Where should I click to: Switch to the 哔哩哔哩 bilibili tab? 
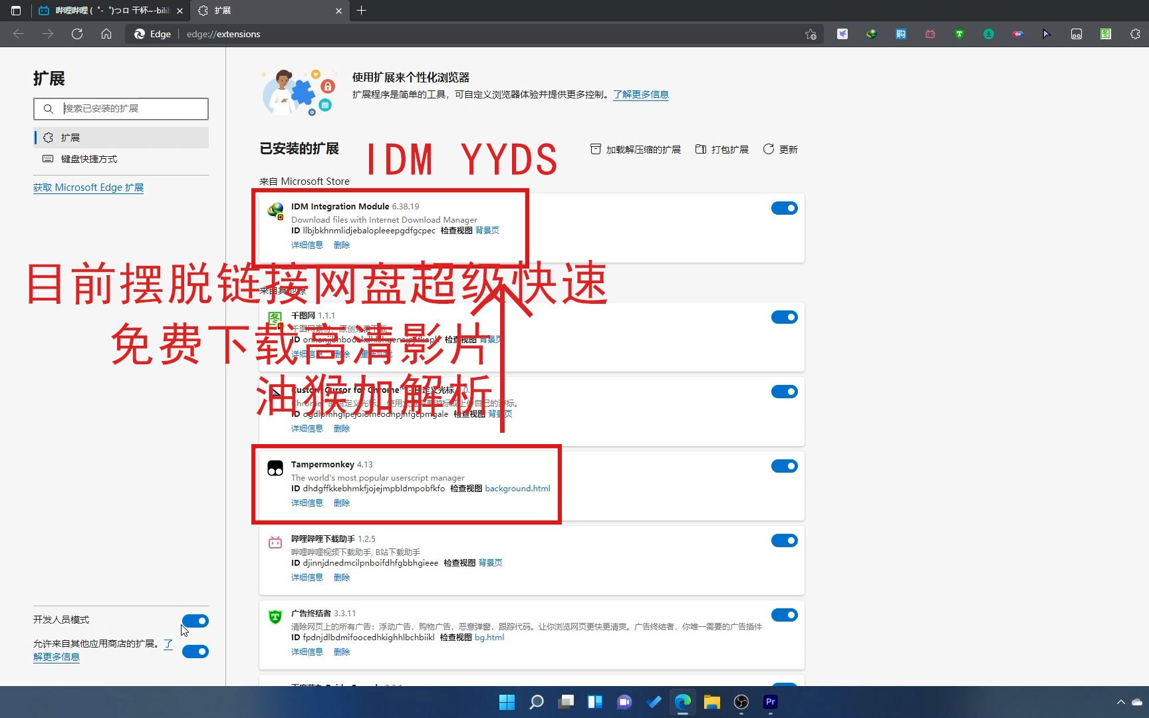[x=110, y=11]
